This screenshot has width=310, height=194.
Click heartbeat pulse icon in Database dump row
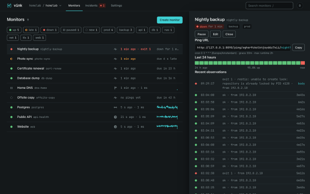(x=115, y=78)
